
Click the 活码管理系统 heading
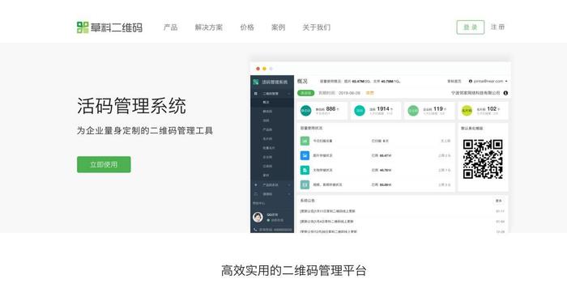131,106
